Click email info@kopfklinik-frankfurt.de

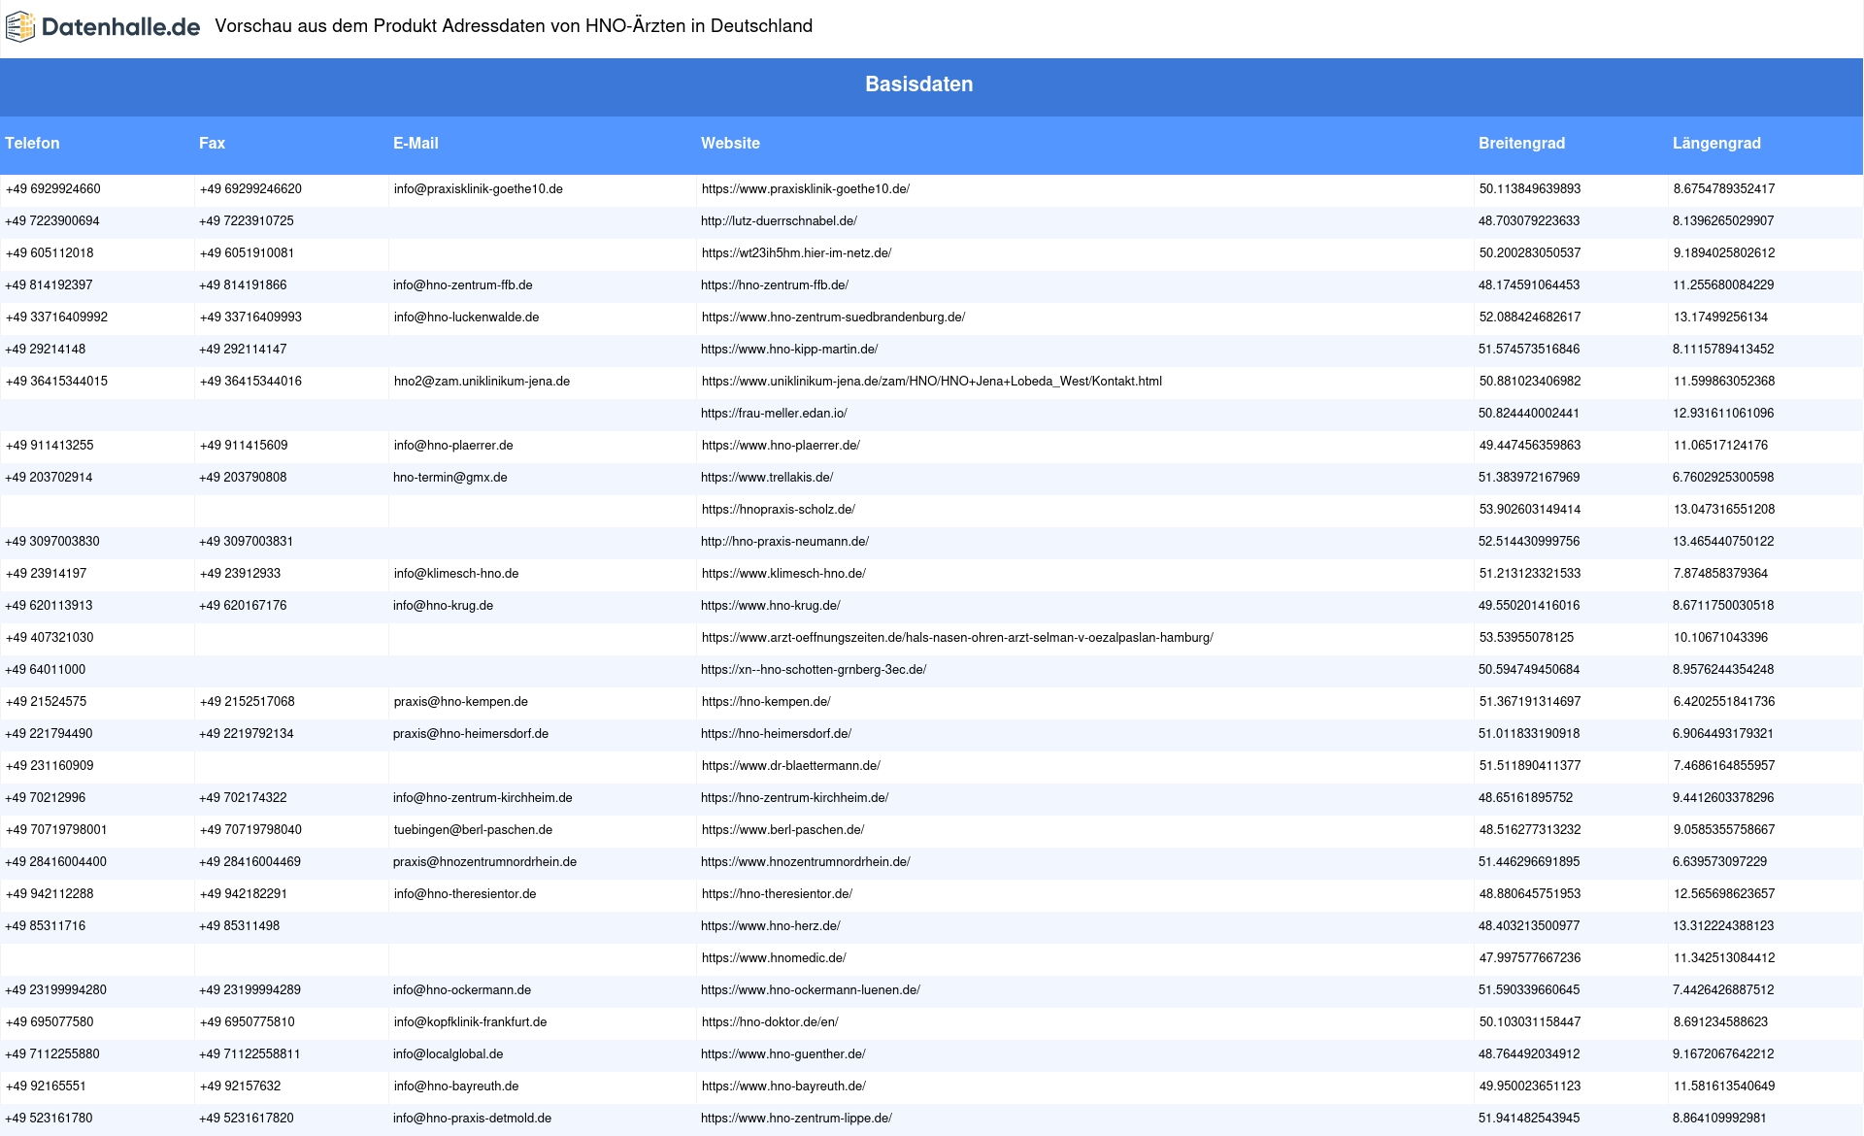click(470, 1022)
